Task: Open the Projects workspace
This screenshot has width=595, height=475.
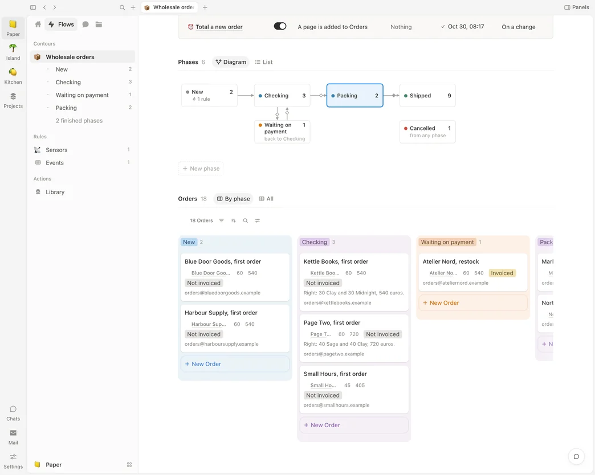Action: coord(13,100)
